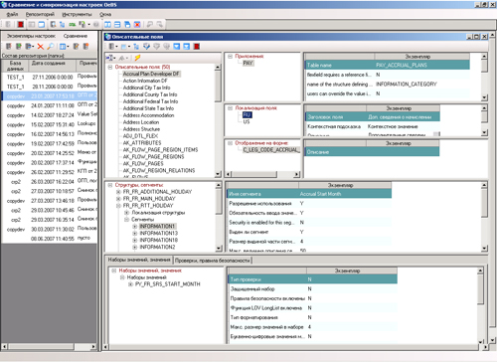Click the first document icon in repository panel toolbar
This screenshot has height=362, width=497.
click(x=9, y=47)
